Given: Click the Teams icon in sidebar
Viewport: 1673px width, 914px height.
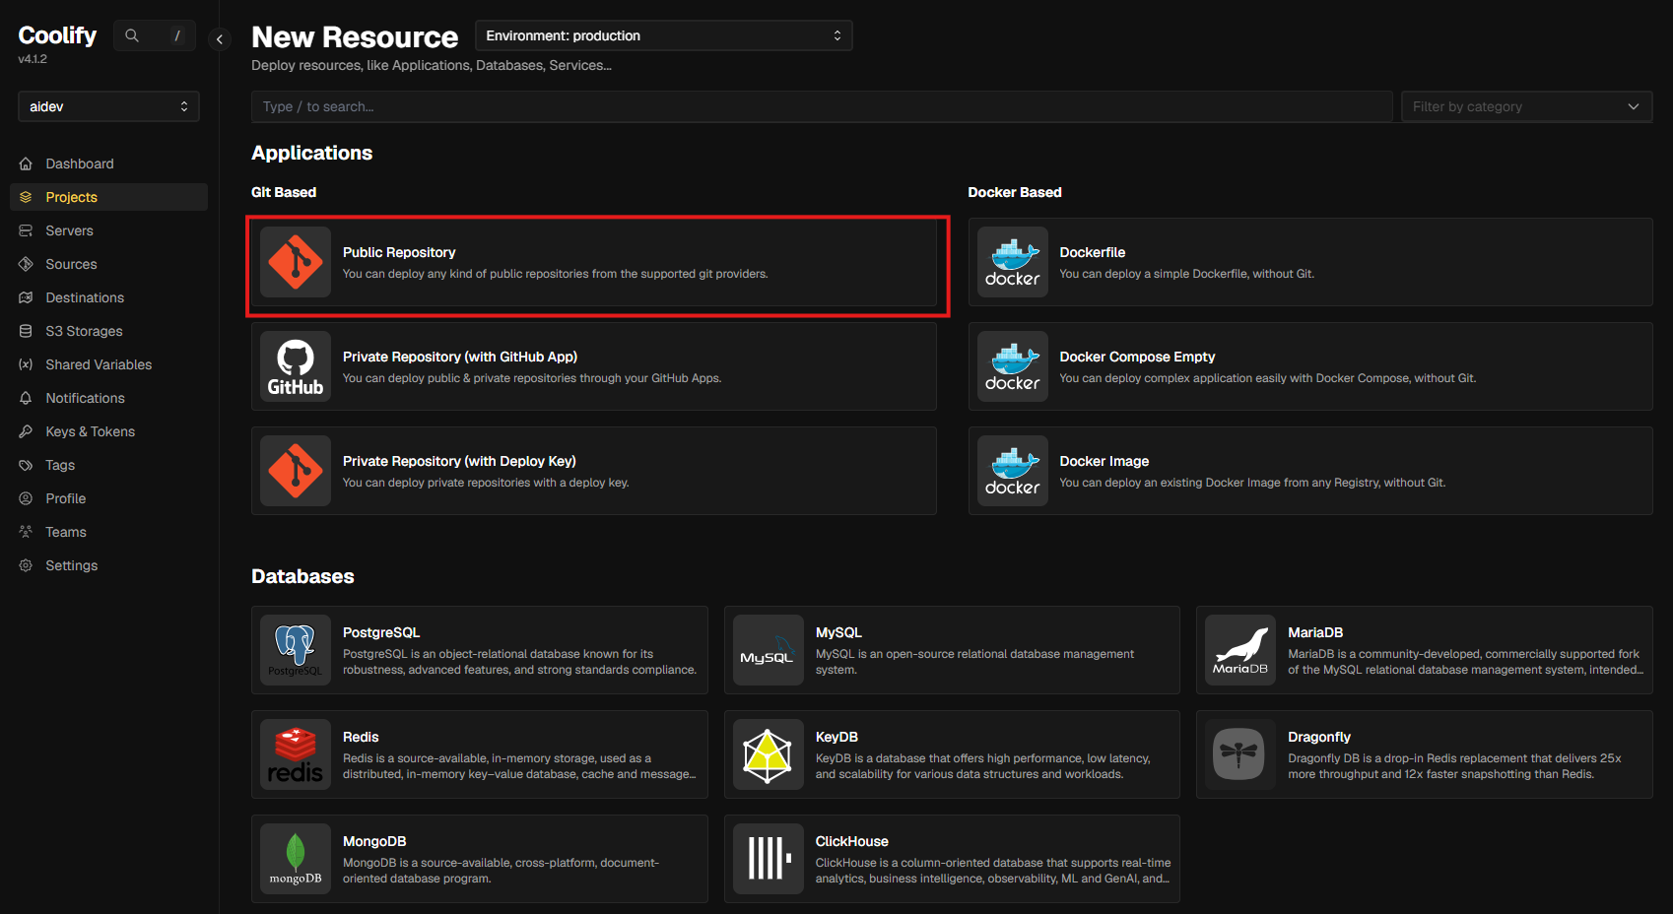Looking at the screenshot, I should [26, 532].
